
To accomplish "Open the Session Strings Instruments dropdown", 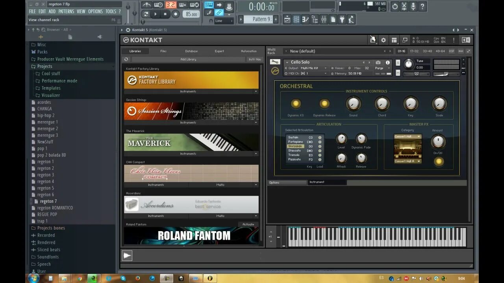I will 191,123.
